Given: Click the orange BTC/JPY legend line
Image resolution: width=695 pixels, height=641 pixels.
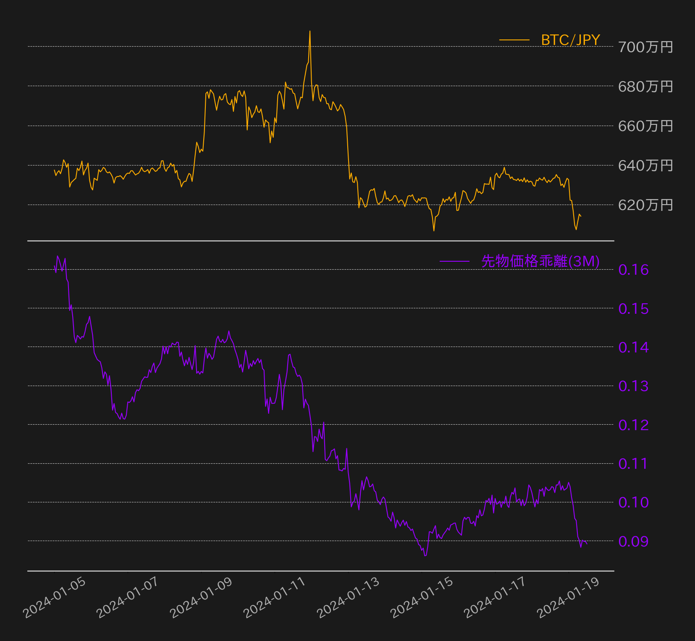Looking at the screenshot, I should point(514,40).
